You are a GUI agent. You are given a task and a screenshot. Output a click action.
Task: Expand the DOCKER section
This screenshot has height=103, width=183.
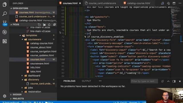33,94
